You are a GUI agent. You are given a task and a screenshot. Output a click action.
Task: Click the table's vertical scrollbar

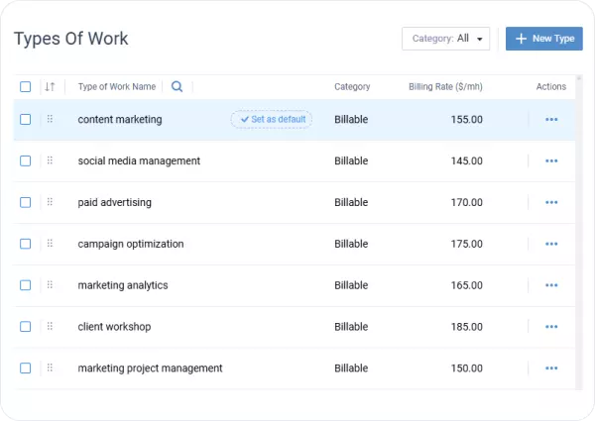[579, 232]
